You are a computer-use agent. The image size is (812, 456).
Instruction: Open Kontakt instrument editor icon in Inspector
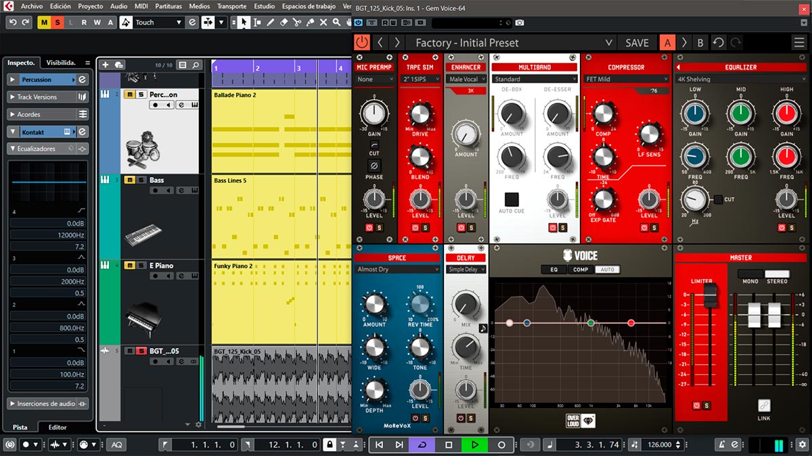(82, 131)
